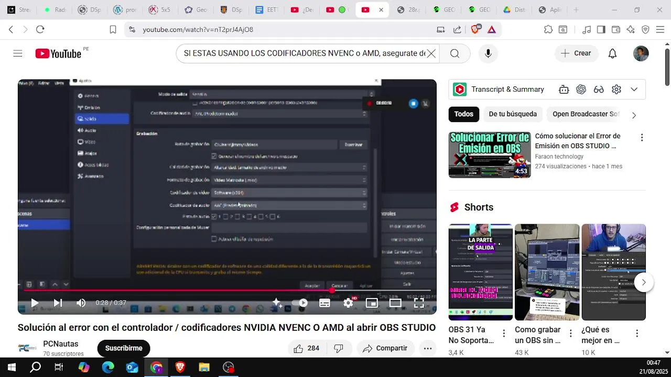The height and width of the screenshot is (377, 671).
Task: Reload the YouTube page
Action: click(40, 30)
